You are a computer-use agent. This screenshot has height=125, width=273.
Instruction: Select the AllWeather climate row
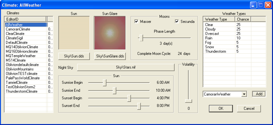pyautogui.click(x=29, y=25)
